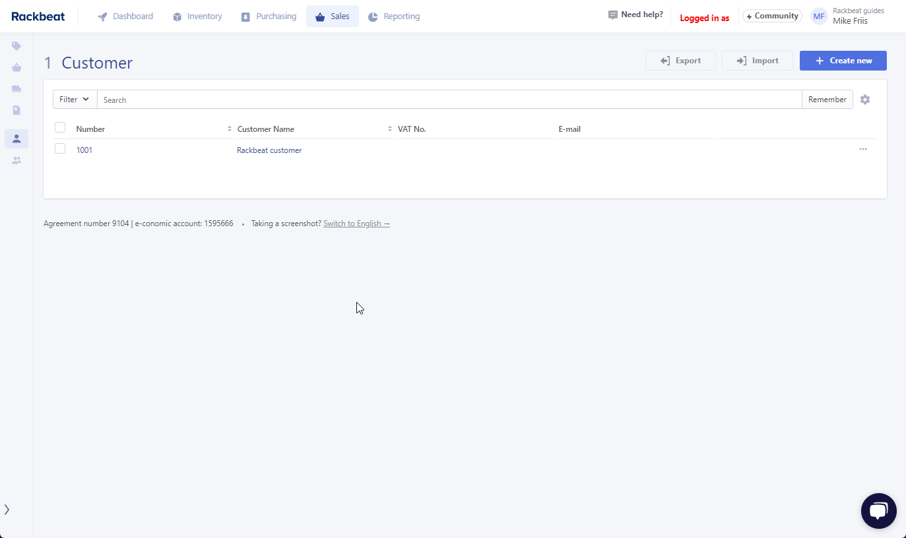This screenshot has width=906, height=538.
Task: Click the Create new button
Action: pyautogui.click(x=843, y=60)
